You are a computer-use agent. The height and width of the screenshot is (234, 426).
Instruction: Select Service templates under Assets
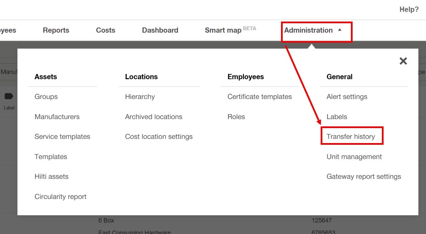[62, 137]
